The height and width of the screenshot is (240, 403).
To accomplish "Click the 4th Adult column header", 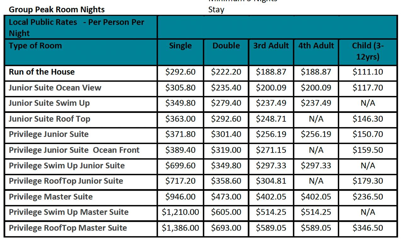I will [316, 46].
